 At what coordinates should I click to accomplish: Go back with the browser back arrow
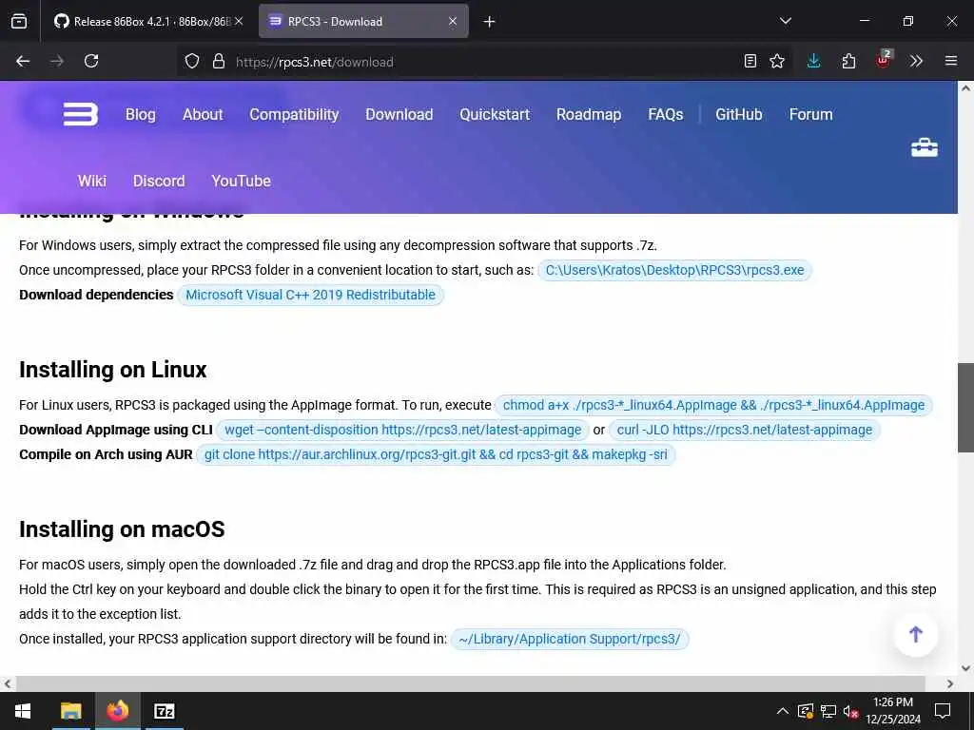(23, 61)
